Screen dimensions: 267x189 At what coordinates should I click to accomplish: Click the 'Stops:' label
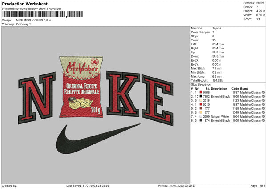coord(195,36)
